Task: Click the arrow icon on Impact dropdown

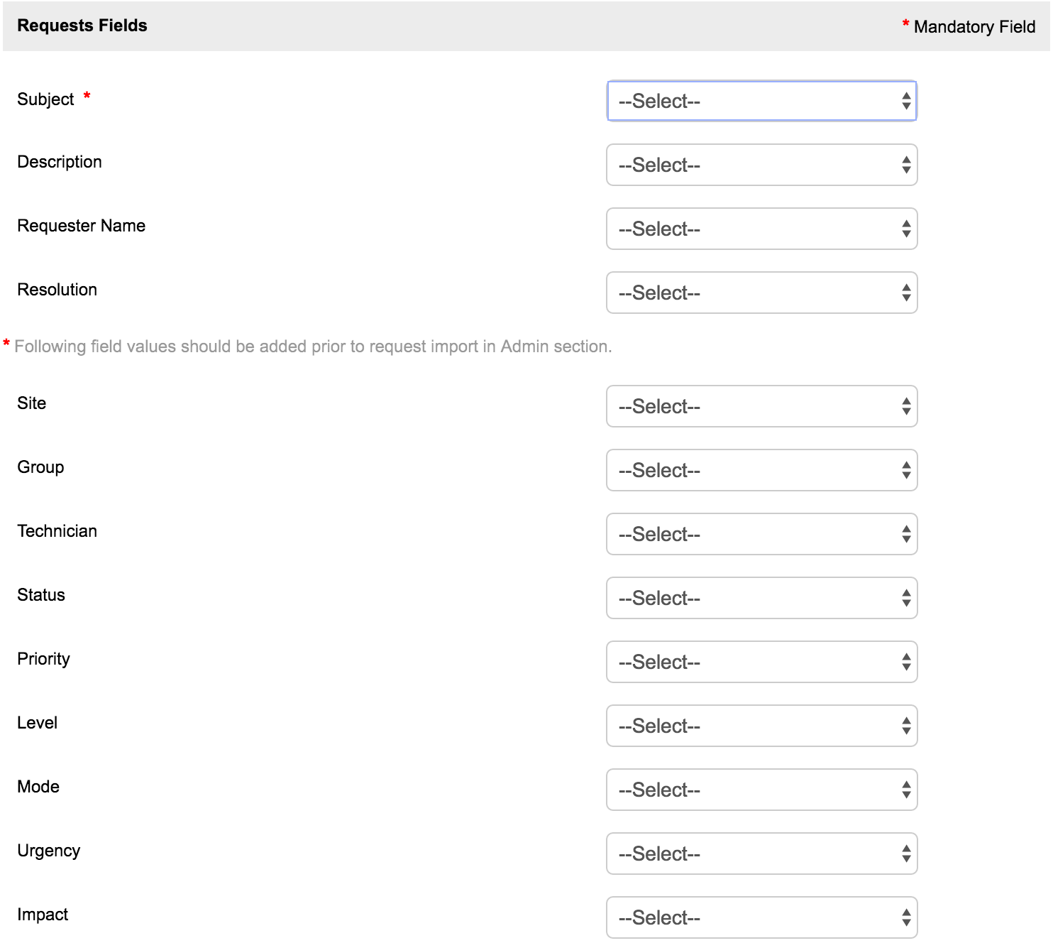Action: [906, 917]
